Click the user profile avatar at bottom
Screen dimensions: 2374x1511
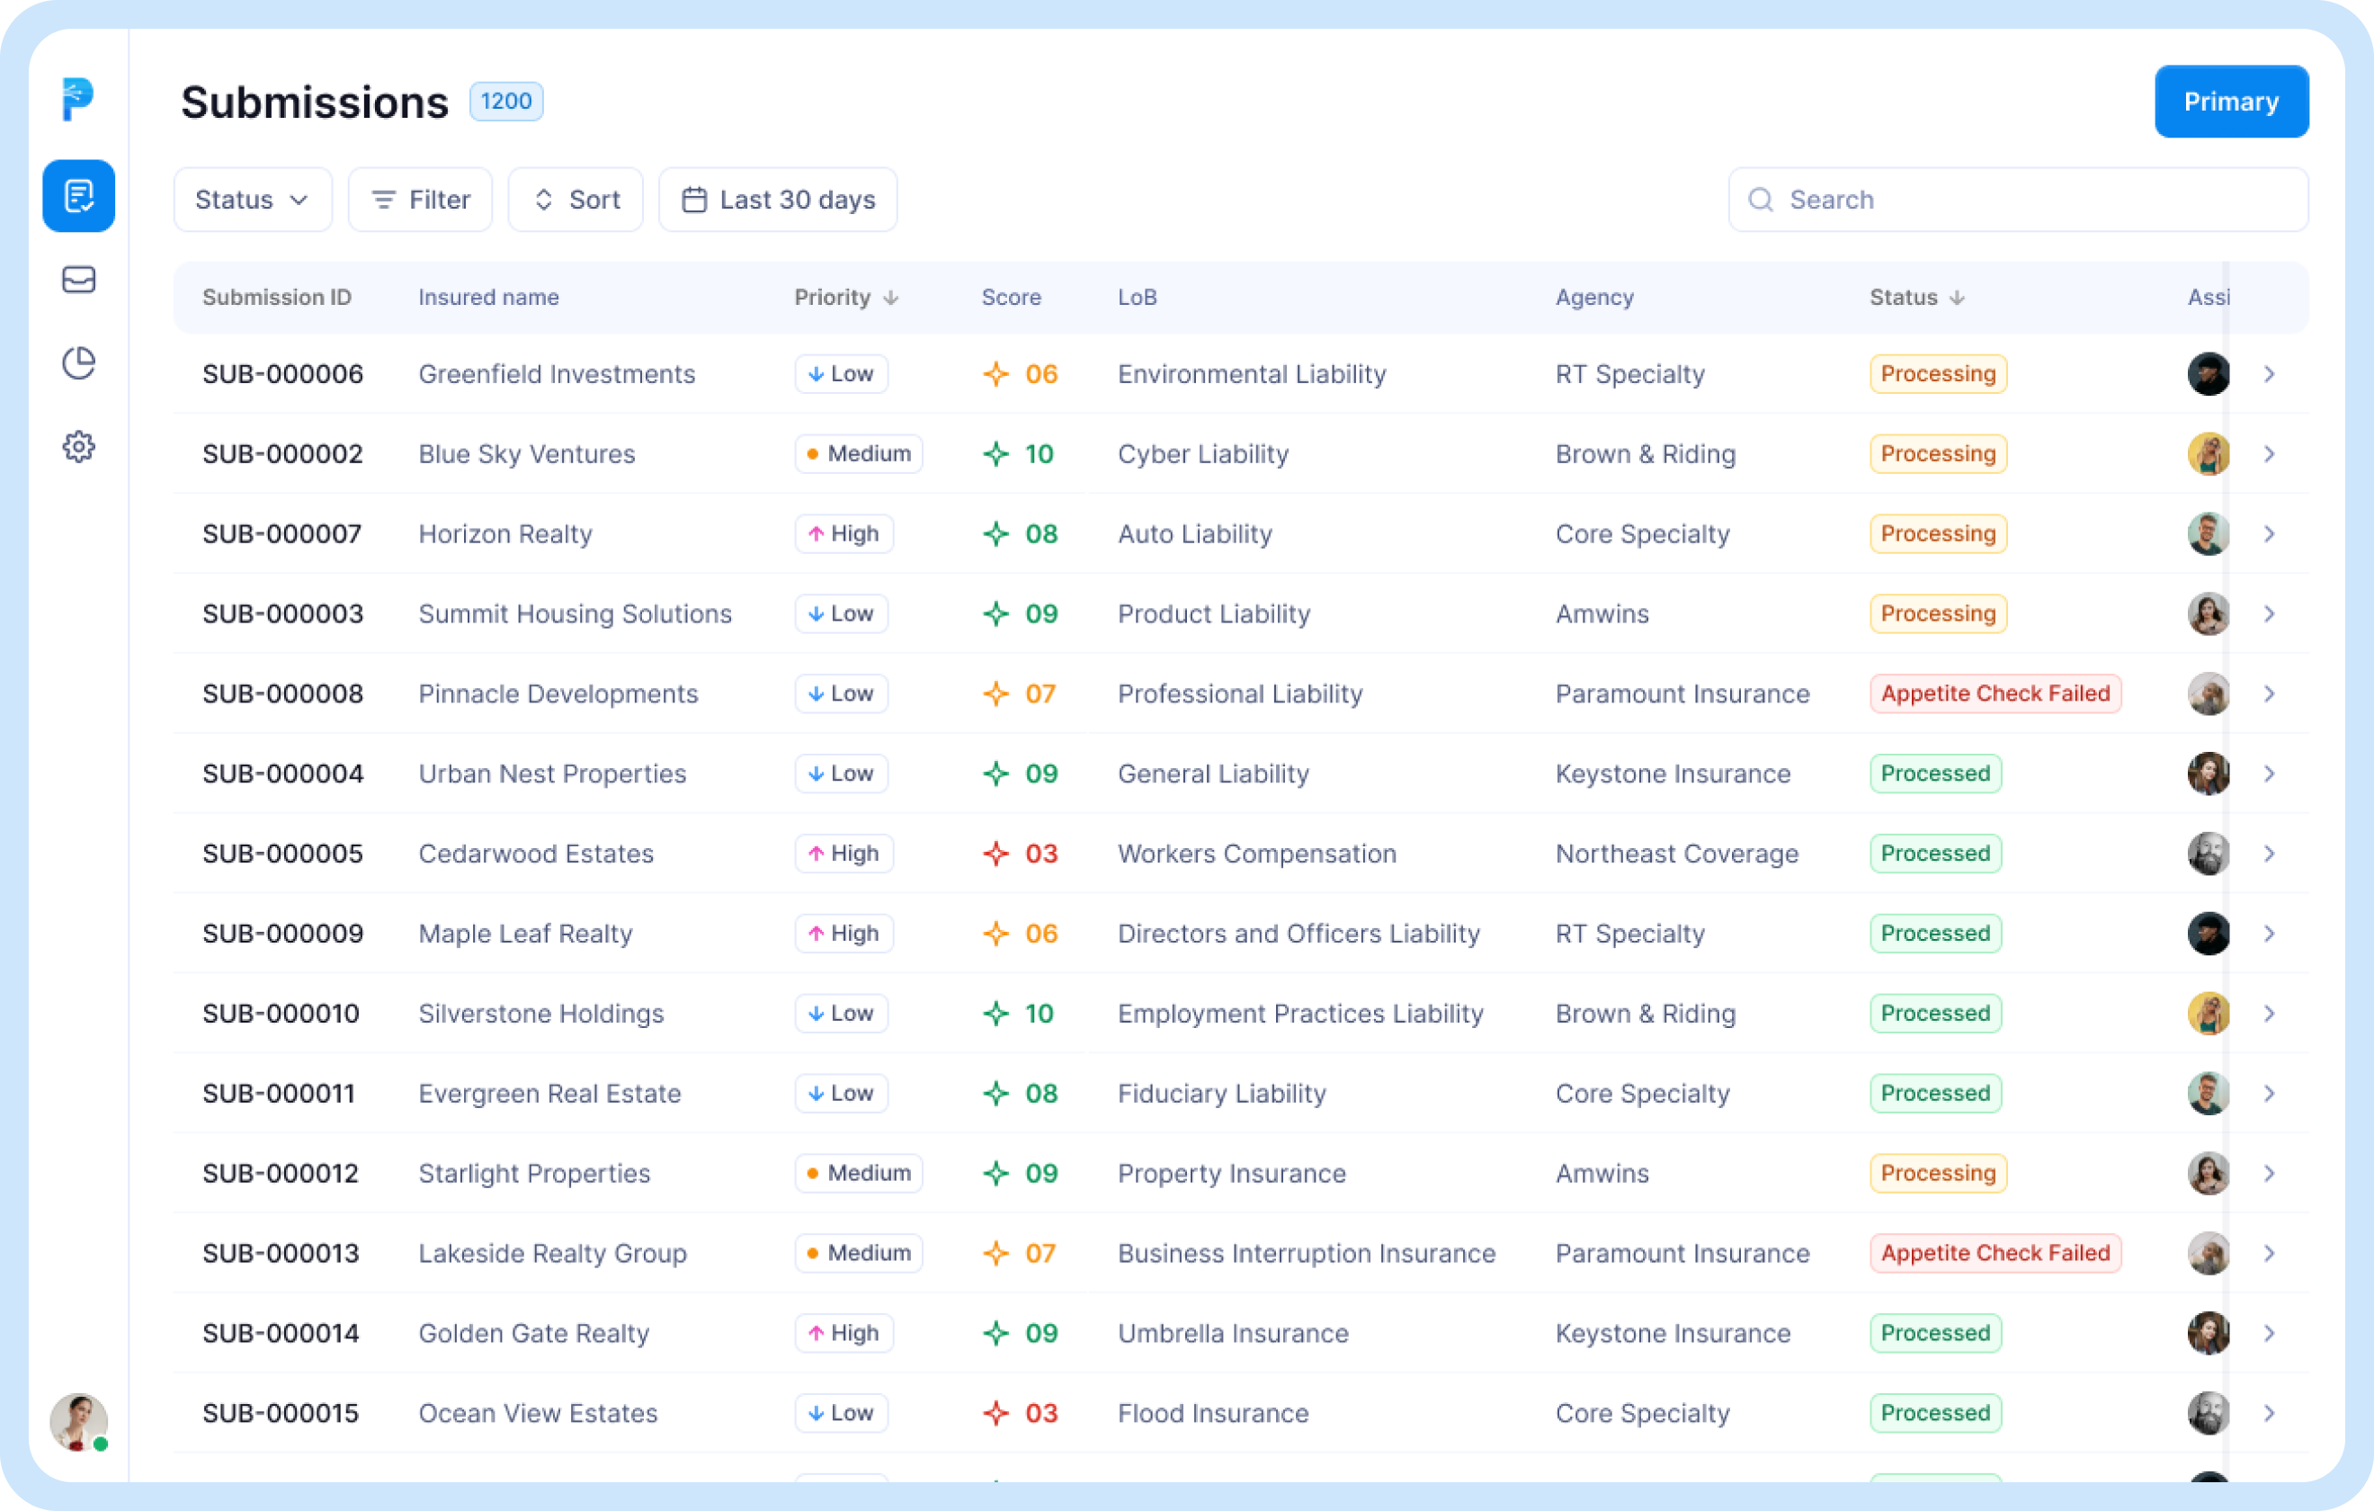[78, 1421]
